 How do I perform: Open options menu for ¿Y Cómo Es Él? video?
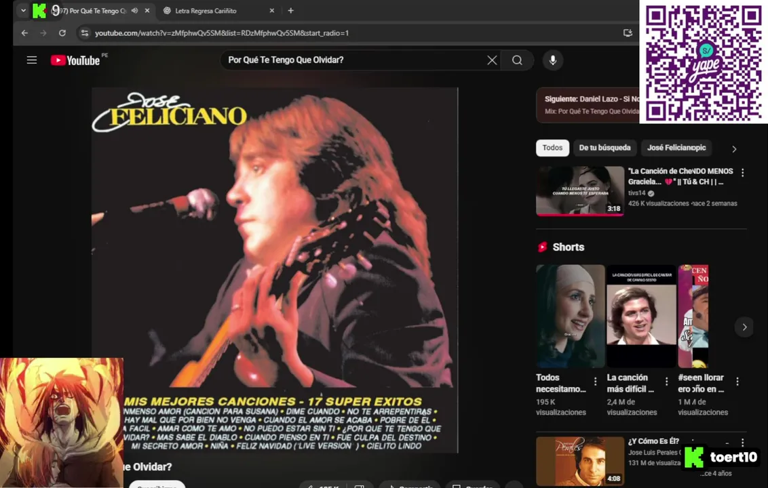tap(742, 443)
